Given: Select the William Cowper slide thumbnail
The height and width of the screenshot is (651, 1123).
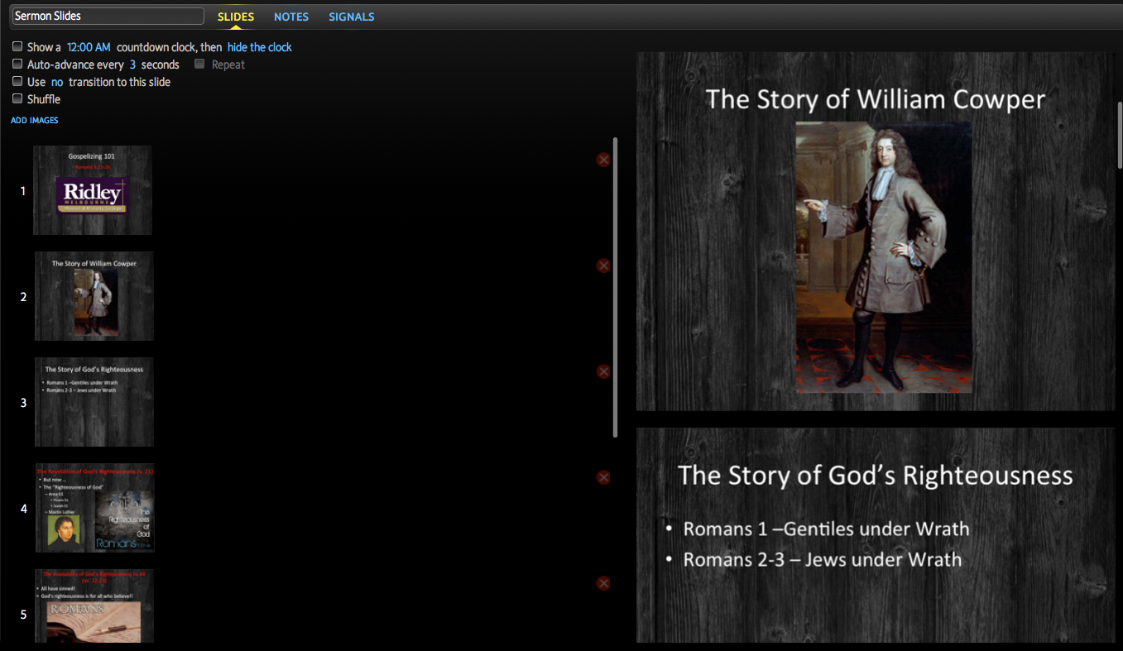Looking at the screenshot, I should pos(94,296).
